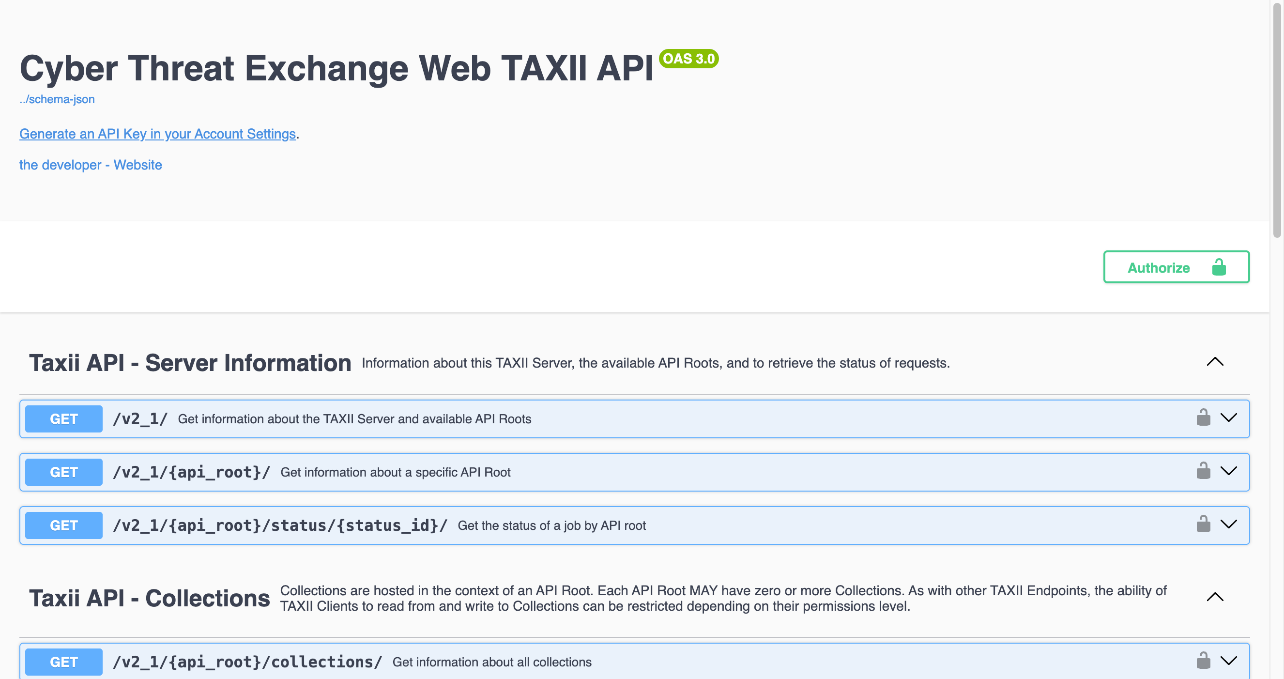This screenshot has width=1284, height=679.
Task: Collapse the Taxii API - Server Information section
Action: (x=1215, y=362)
